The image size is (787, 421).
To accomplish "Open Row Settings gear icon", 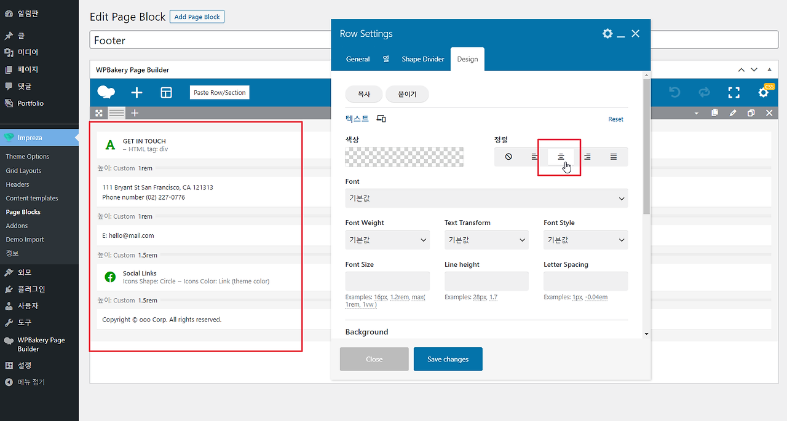I will [607, 34].
